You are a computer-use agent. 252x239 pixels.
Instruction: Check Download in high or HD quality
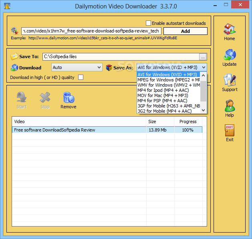point(81,77)
